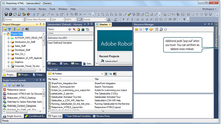Expand the How_Do_I folder node
The width and height of the screenshot is (221, 124).
coord(8,54)
